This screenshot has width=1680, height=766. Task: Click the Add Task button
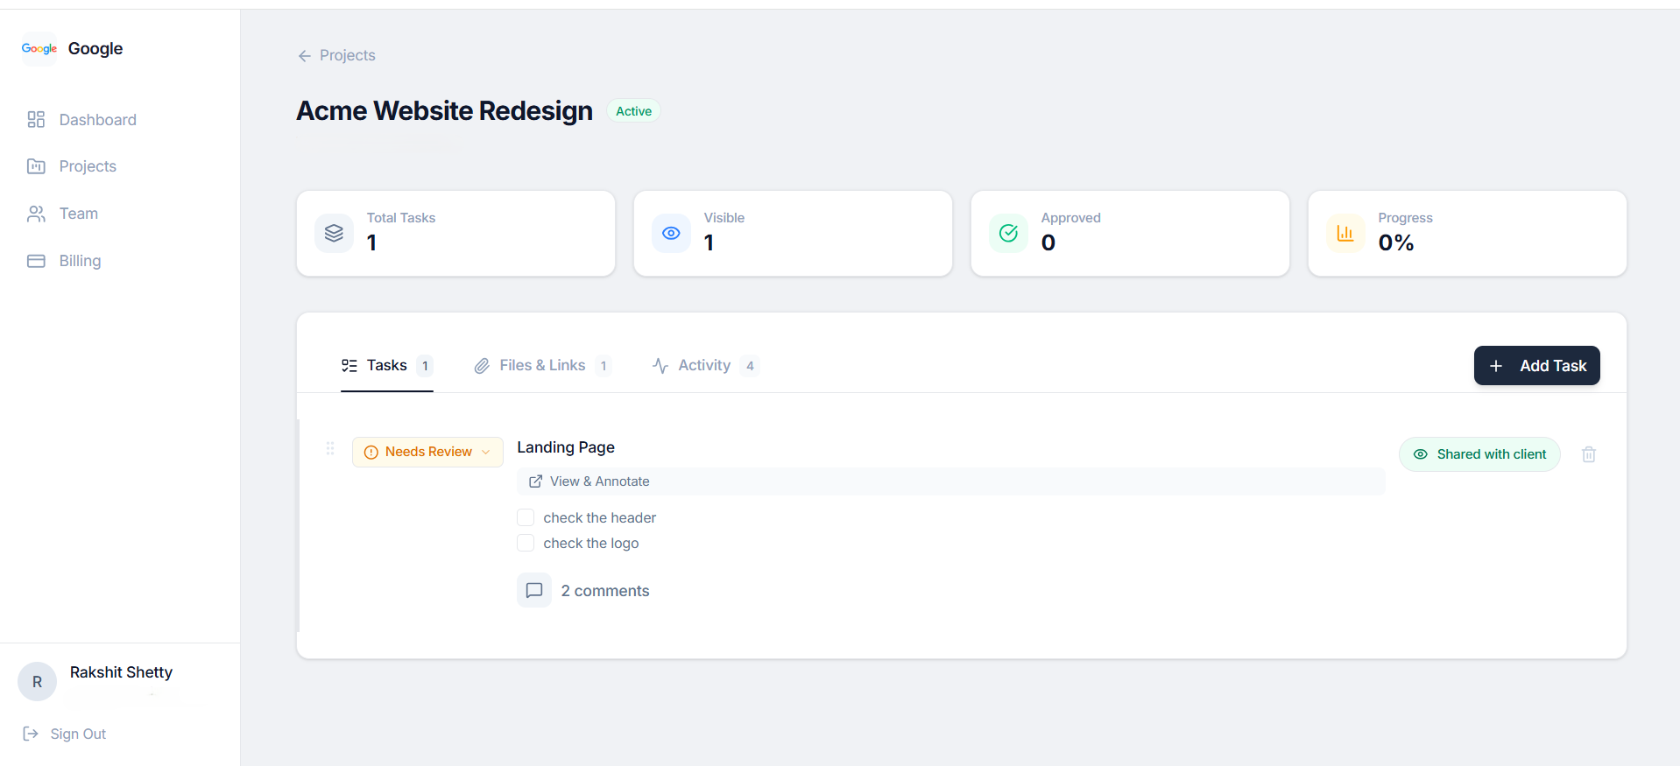point(1536,366)
